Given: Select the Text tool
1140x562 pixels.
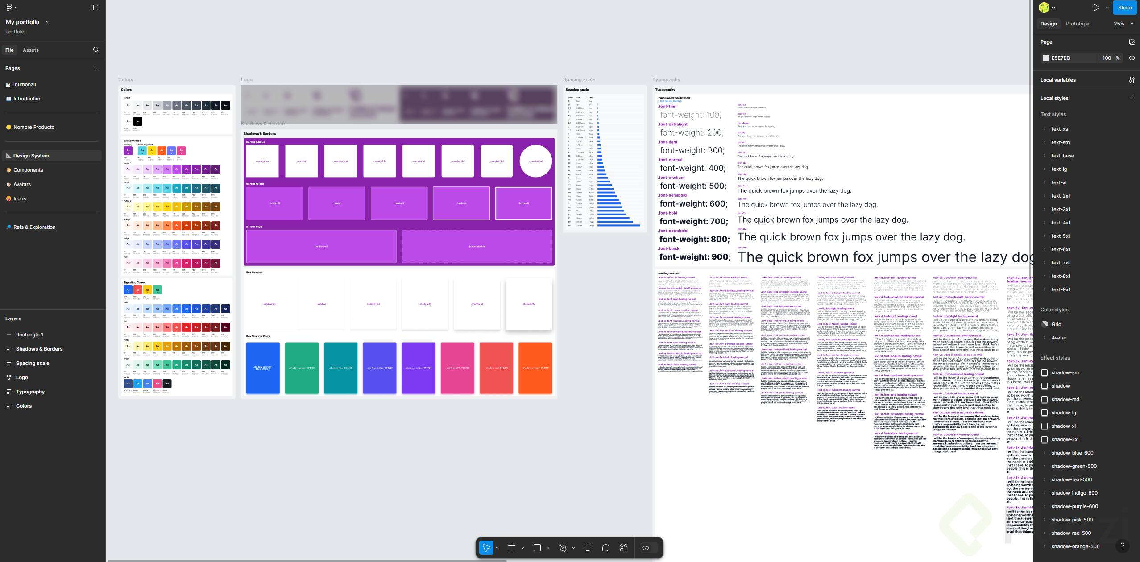Looking at the screenshot, I should (588, 548).
